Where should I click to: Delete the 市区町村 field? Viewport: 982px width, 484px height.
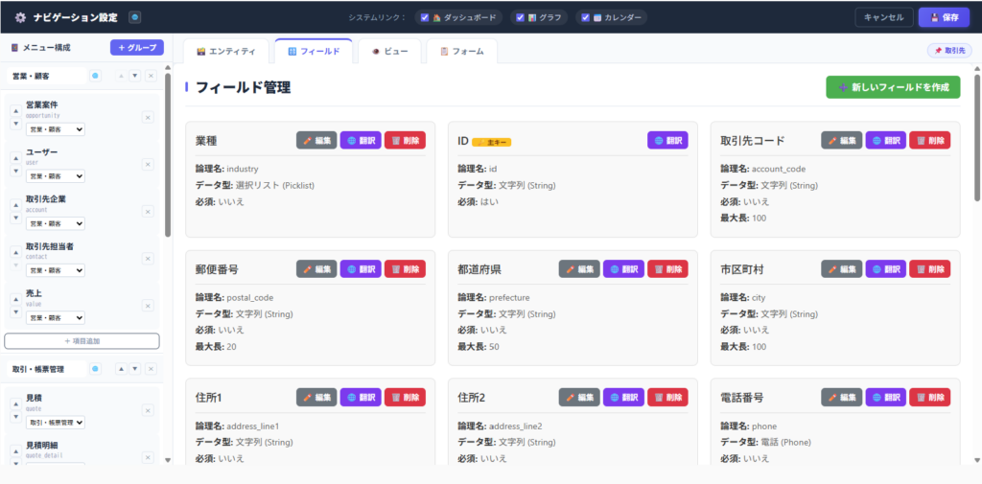pos(930,269)
